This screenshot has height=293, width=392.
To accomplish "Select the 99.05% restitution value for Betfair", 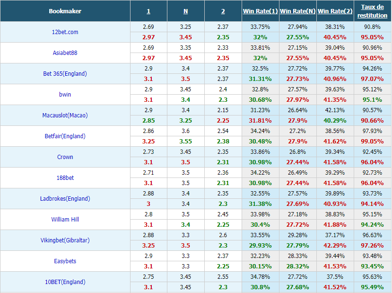I will [x=372, y=142].
